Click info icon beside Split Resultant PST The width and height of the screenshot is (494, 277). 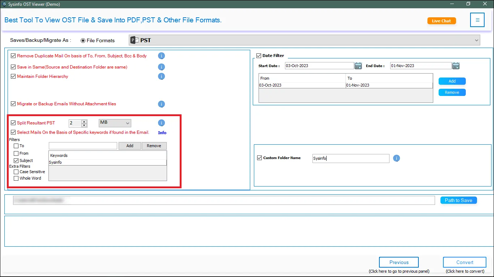click(x=162, y=123)
